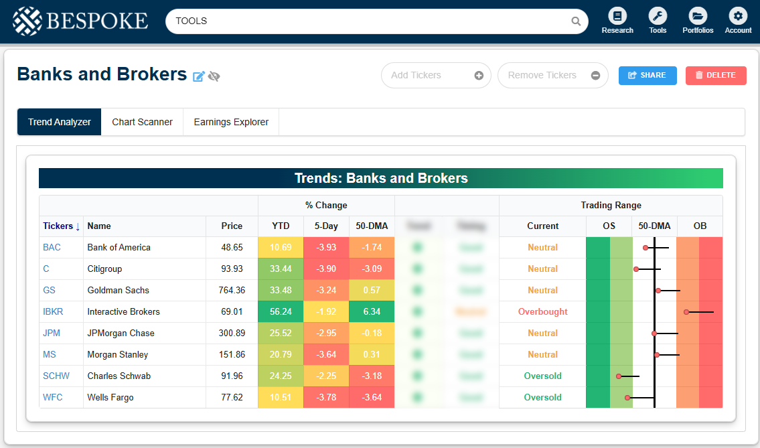This screenshot has height=448, width=760.
Task: Toggle portfolio visibility eye icon
Action: [214, 76]
